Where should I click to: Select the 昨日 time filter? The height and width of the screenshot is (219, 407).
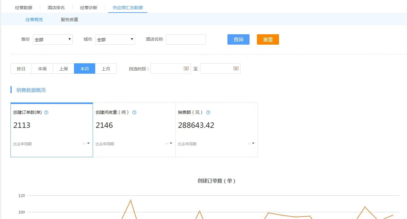tap(21, 69)
